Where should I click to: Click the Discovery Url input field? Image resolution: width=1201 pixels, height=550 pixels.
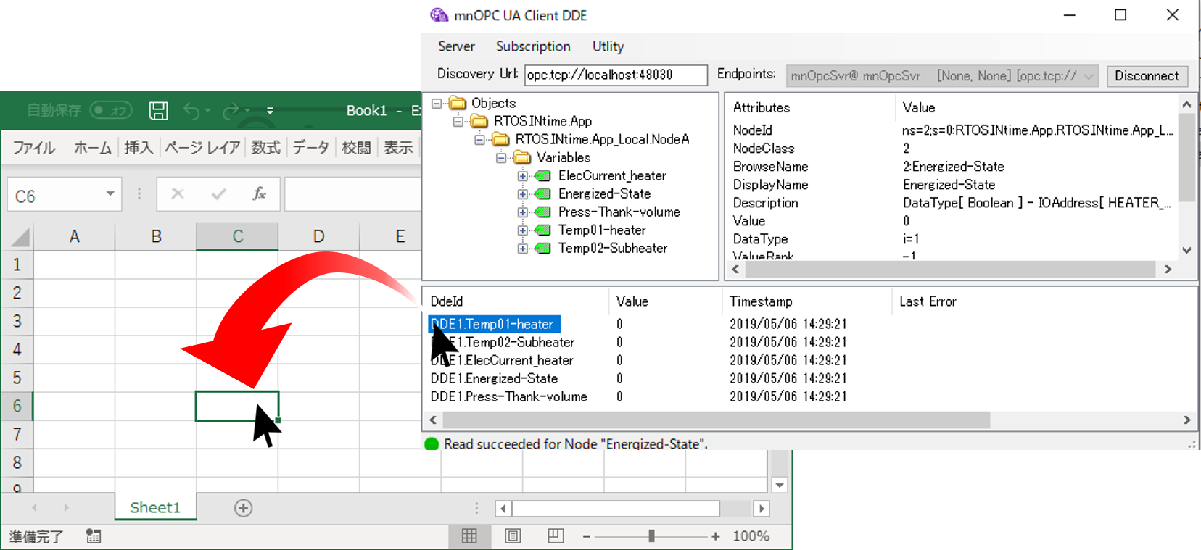click(x=615, y=75)
